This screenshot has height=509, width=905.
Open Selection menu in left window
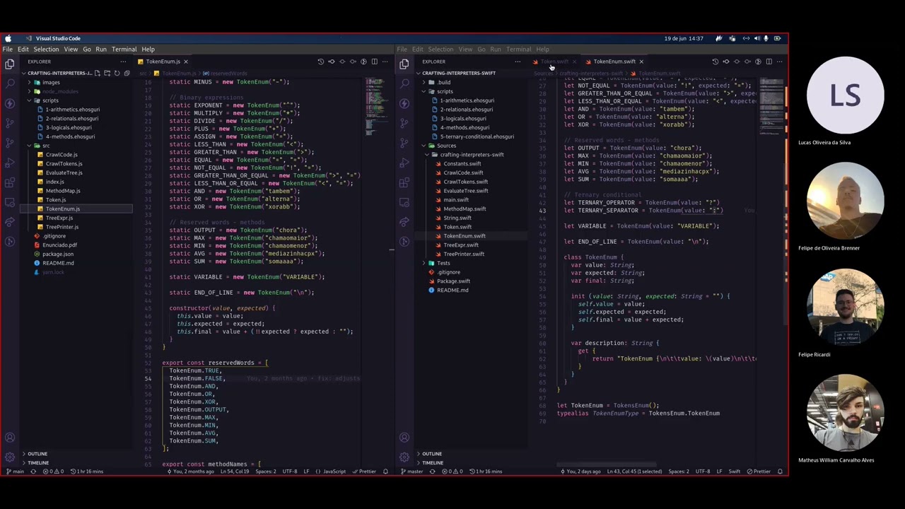coord(46,49)
